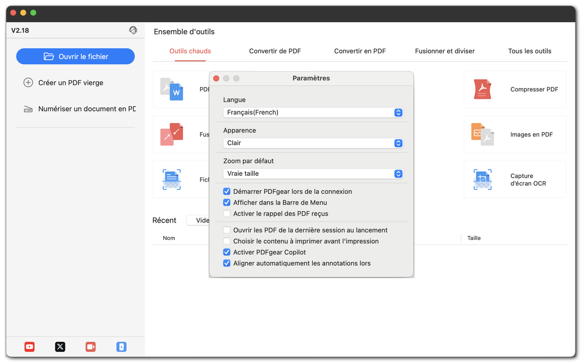582x363 pixels.
Task: Expand the Apparence dropdown showing Clair
Action: (x=313, y=143)
